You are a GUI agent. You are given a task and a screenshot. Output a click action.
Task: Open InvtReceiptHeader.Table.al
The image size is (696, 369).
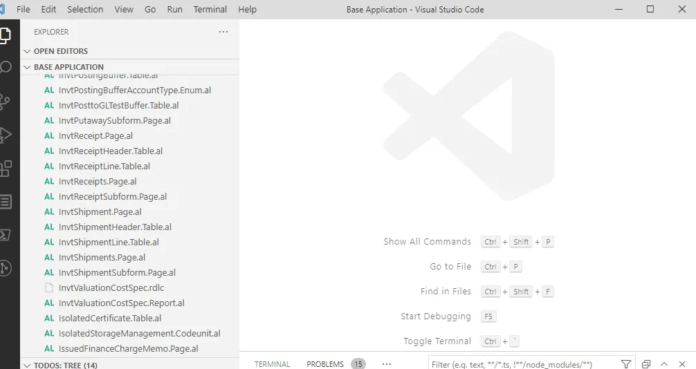pyautogui.click(x=111, y=151)
